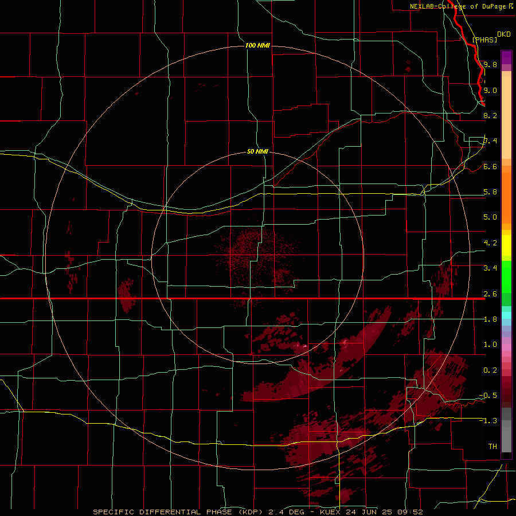Click the -1.3 value on the color scale
516x516 pixels.
pos(488,421)
